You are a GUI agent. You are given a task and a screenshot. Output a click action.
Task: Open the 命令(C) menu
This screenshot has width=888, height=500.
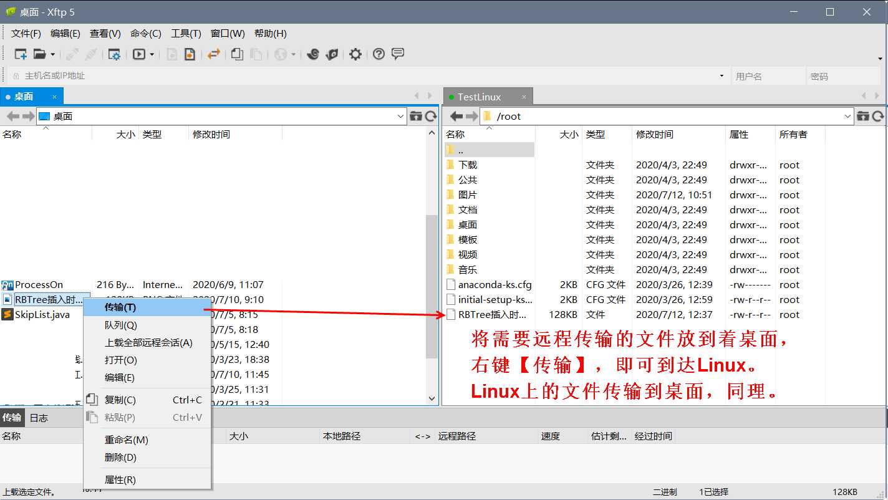pyautogui.click(x=146, y=34)
